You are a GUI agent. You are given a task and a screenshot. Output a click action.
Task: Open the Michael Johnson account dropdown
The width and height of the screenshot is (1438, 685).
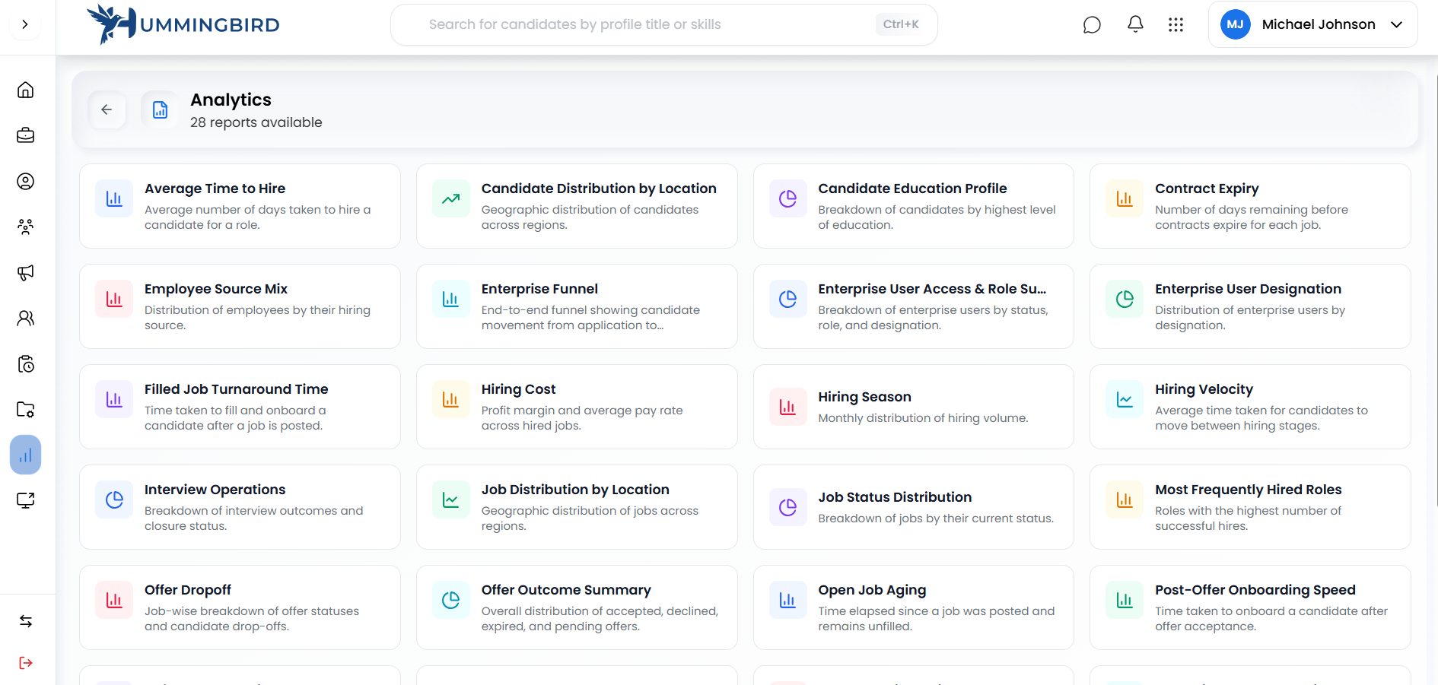[x=1312, y=24]
